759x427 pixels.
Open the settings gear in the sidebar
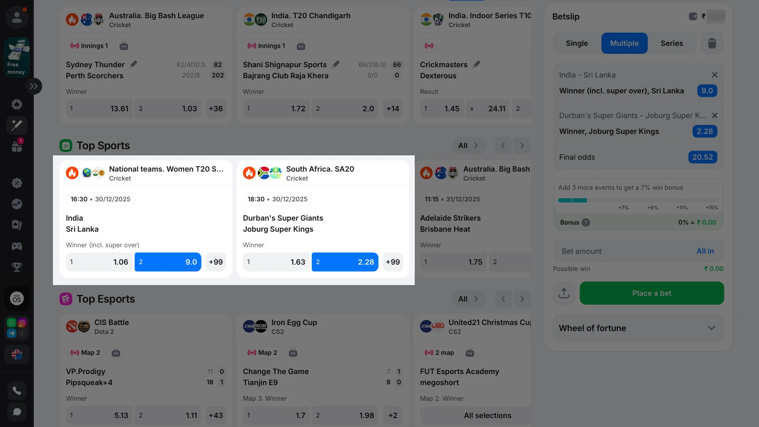[x=17, y=104]
